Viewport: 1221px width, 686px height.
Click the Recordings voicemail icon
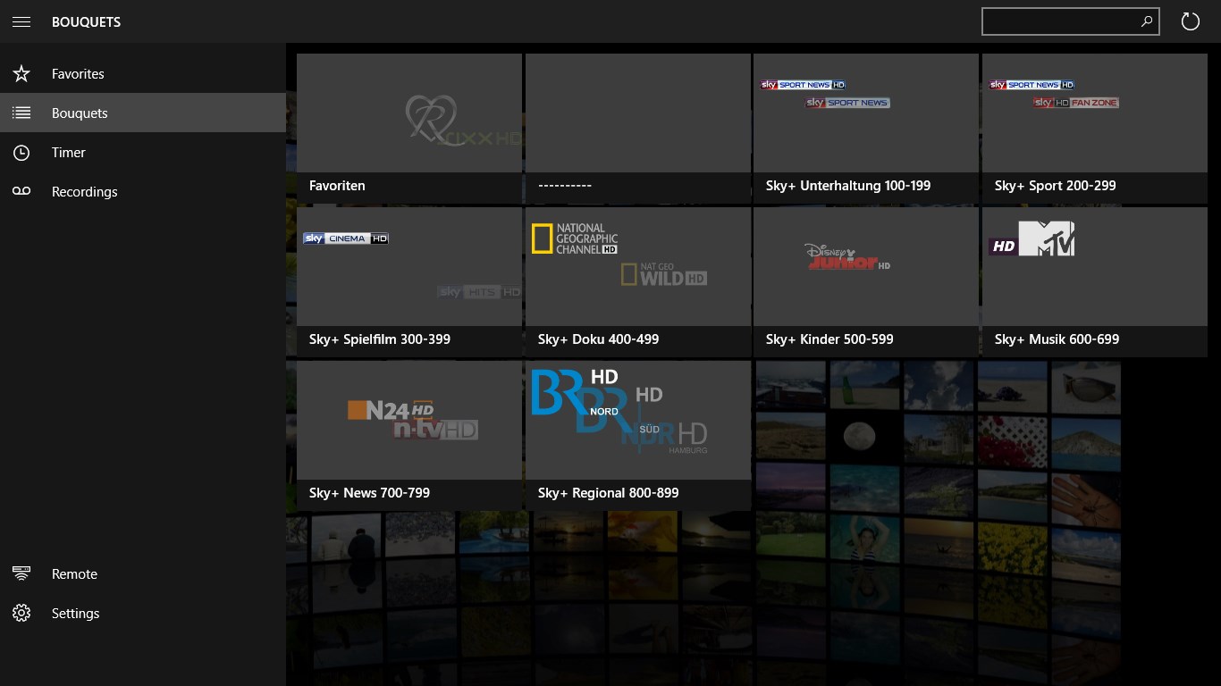click(x=21, y=192)
